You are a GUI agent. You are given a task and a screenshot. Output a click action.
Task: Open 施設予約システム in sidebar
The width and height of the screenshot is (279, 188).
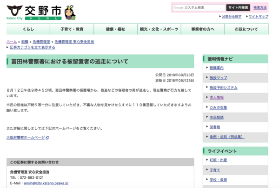[x=223, y=88]
